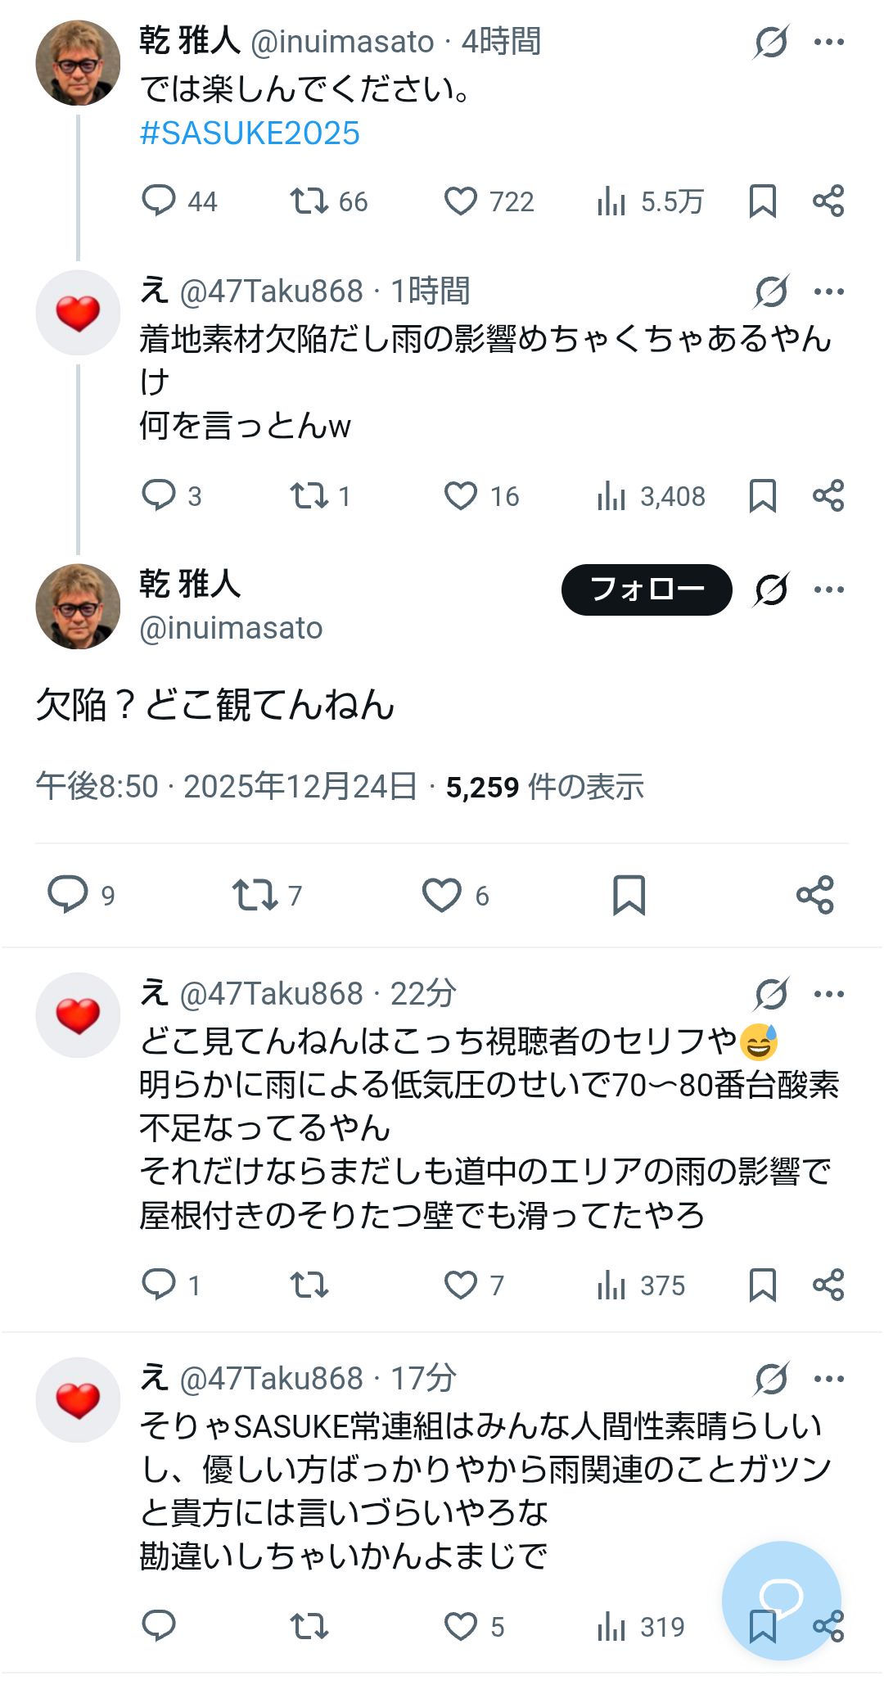The width and height of the screenshot is (884, 1685).
Task: Open more options on the top tweet
Action: 828,42
